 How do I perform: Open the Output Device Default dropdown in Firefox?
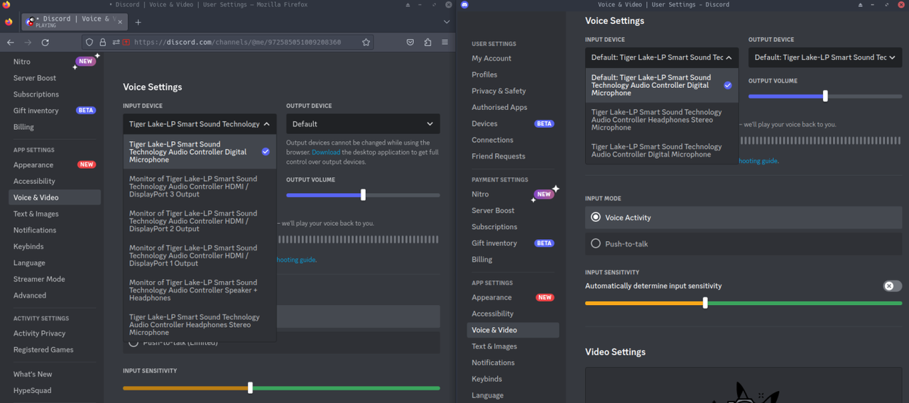tap(363, 123)
